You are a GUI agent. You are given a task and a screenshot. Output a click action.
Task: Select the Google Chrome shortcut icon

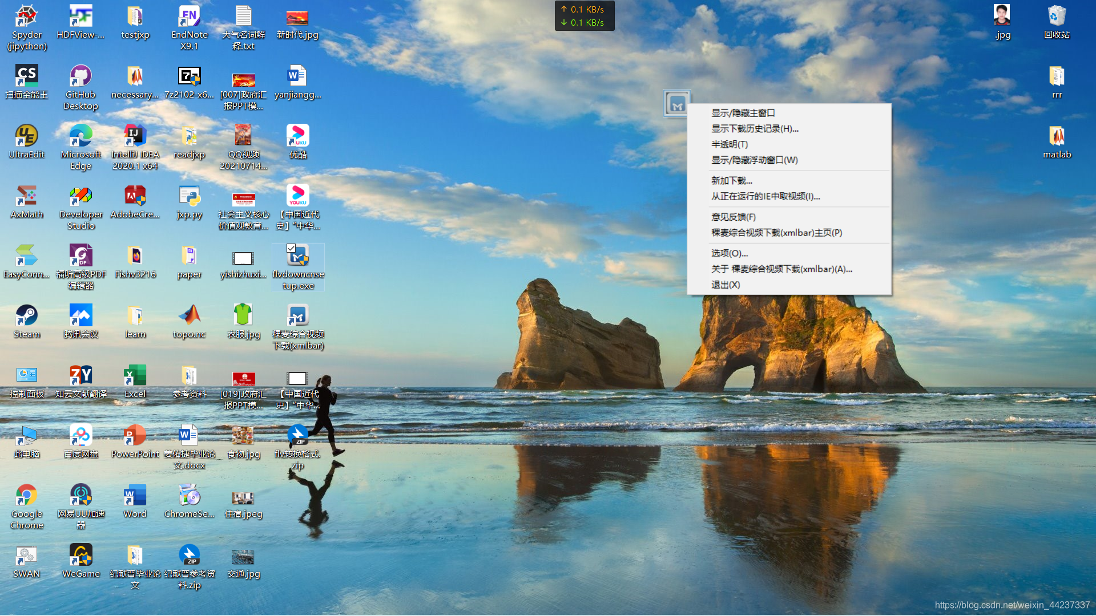coord(27,495)
